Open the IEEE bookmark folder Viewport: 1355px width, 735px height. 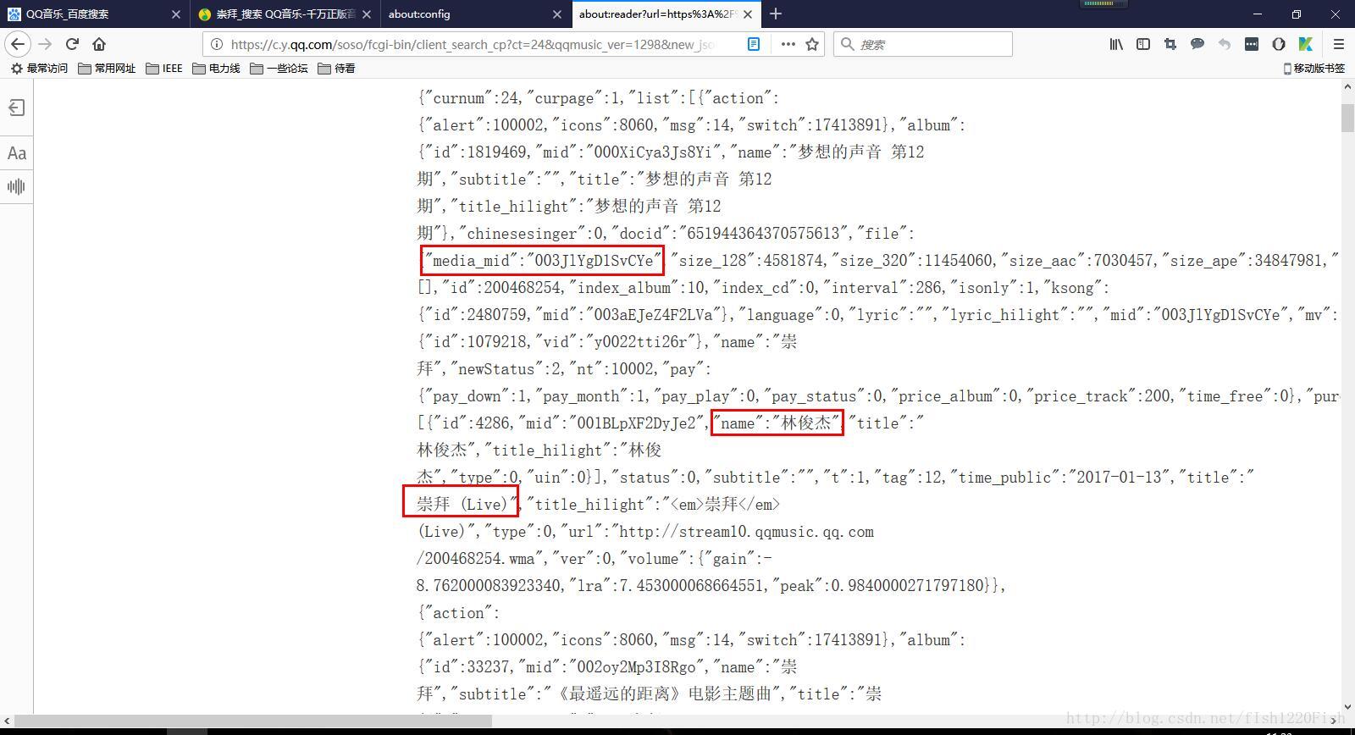pyautogui.click(x=164, y=69)
